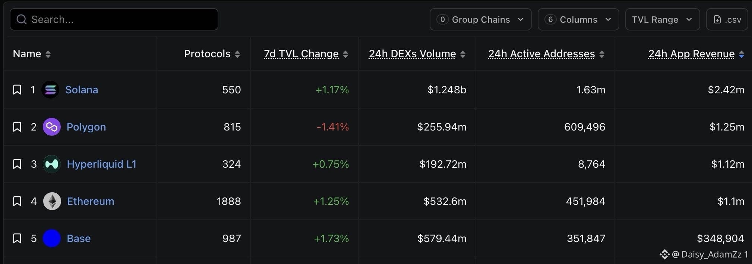Click the Hyperliquid L1 logo icon

pyautogui.click(x=52, y=164)
